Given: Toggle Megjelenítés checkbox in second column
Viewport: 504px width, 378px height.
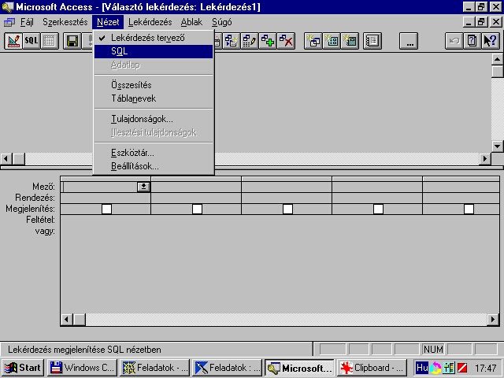Looking at the screenshot, I should click(x=198, y=209).
